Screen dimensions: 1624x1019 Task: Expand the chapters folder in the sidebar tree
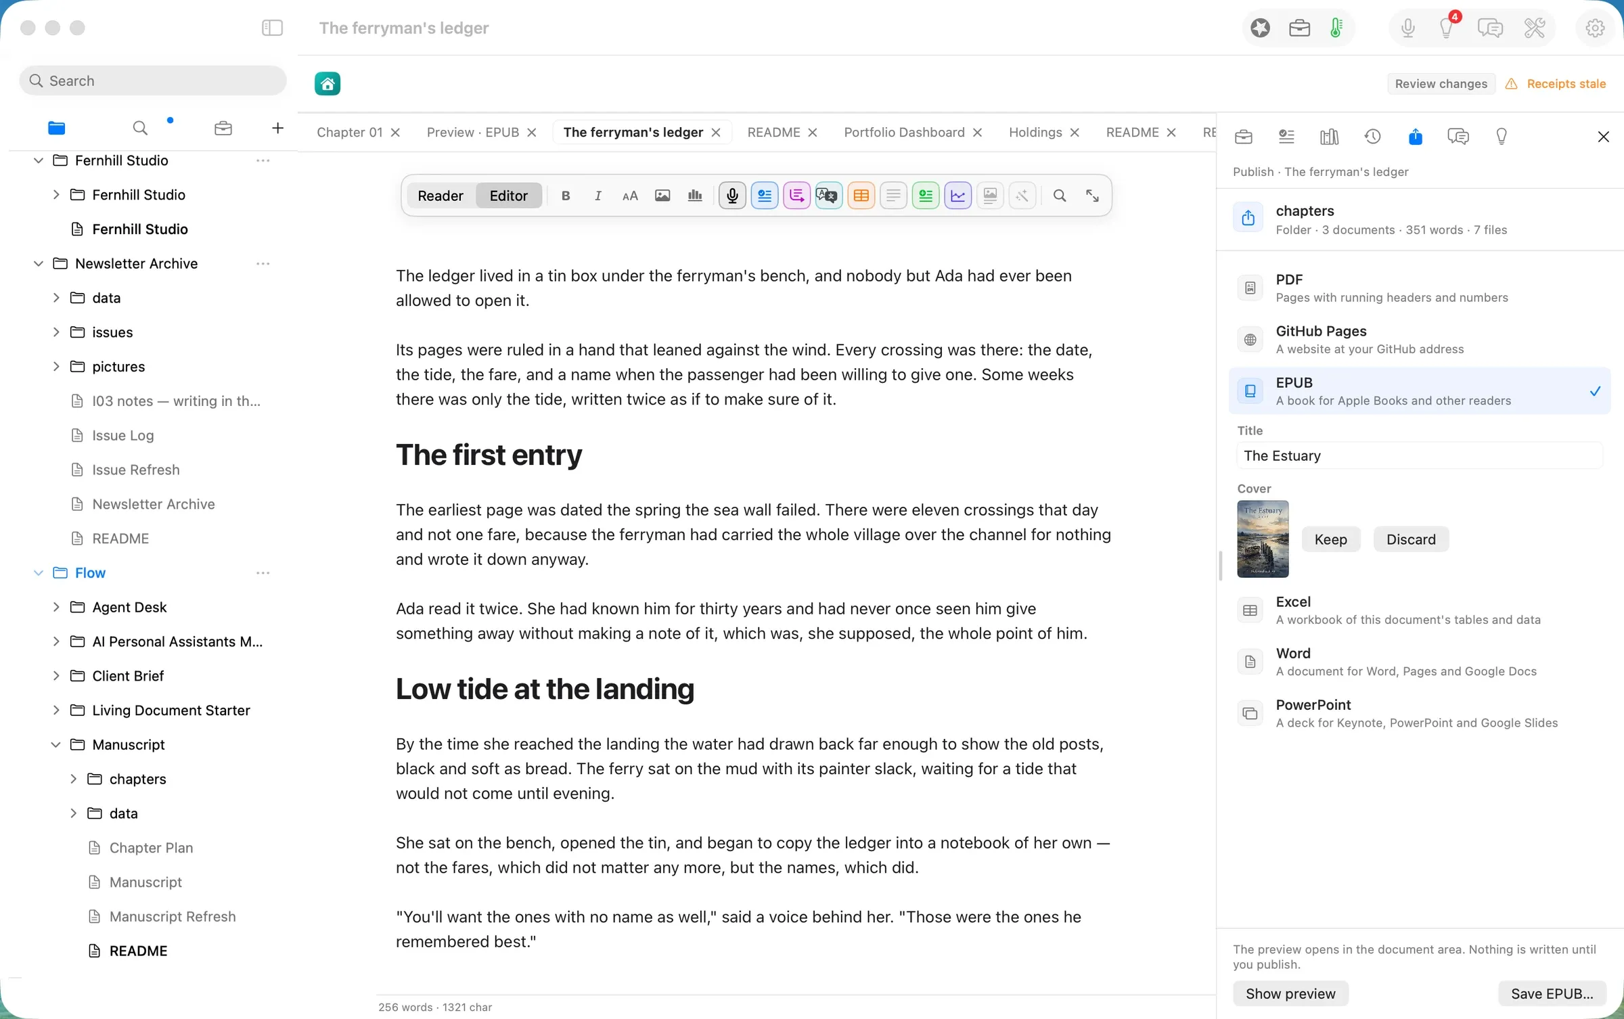(74, 779)
